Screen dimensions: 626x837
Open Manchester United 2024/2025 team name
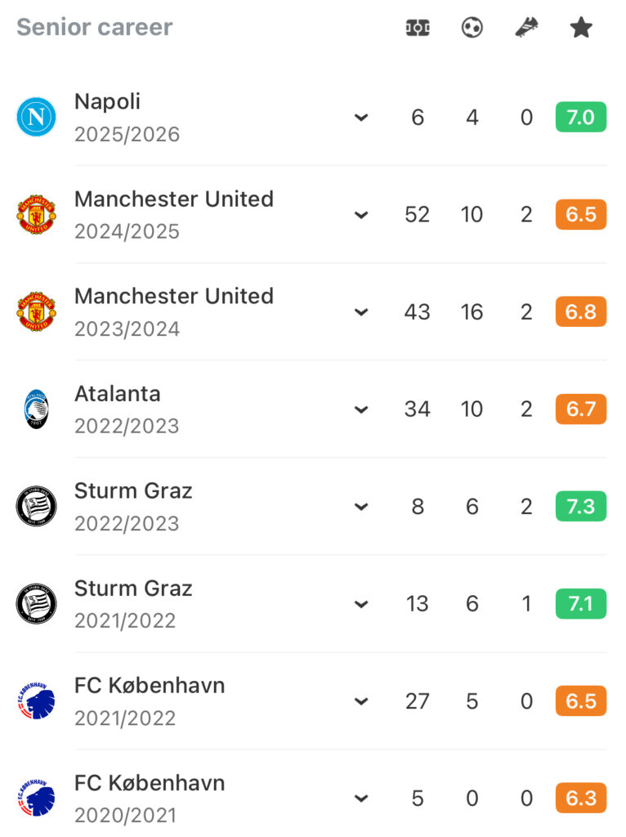[173, 199]
